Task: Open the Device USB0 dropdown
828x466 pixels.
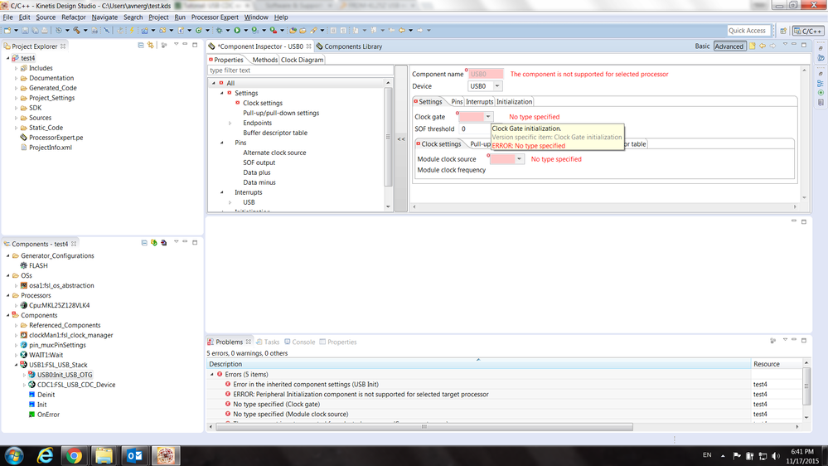Action: coord(497,86)
